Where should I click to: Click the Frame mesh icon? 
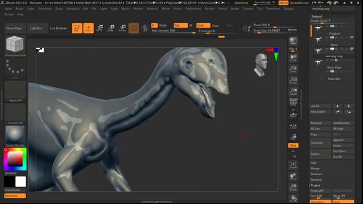tap(293, 165)
